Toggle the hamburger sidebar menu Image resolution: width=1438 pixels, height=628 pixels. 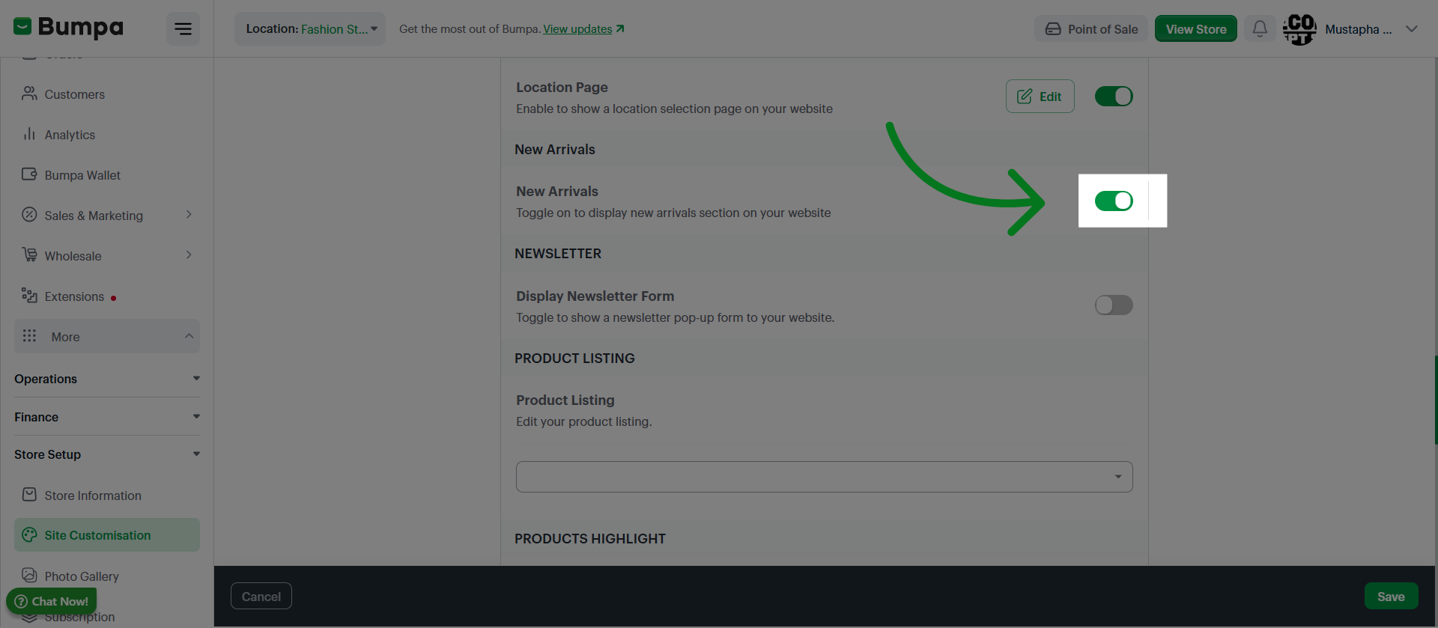click(183, 28)
